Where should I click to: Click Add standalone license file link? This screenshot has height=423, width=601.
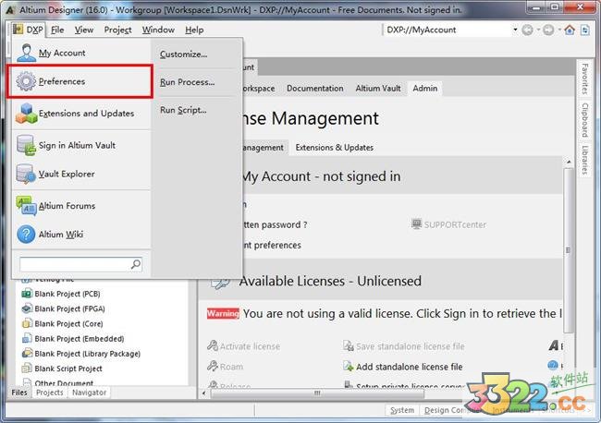point(410,367)
